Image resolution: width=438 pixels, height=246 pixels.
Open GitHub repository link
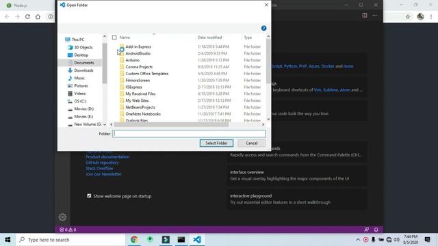click(102, 163)
